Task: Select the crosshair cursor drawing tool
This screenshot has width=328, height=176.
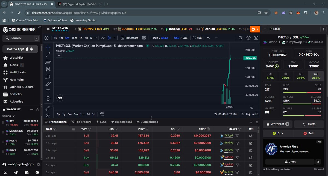Action: tap(48, 47)
